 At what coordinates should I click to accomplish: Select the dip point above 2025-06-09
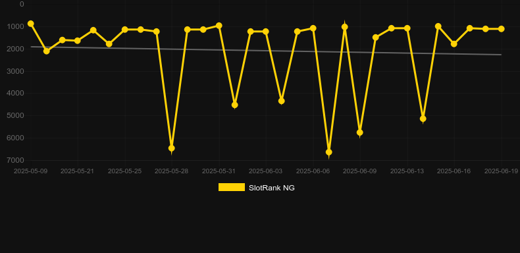[x=360, y=132]
